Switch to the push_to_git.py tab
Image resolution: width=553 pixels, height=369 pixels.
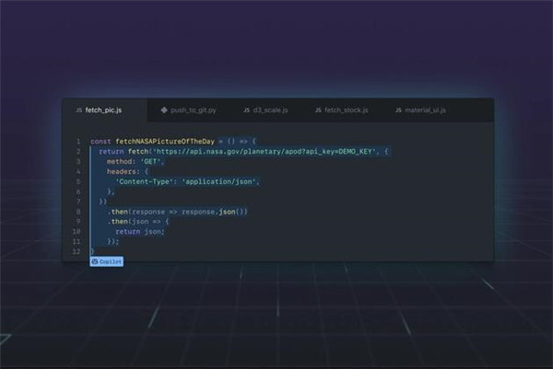tap(195, 110)
